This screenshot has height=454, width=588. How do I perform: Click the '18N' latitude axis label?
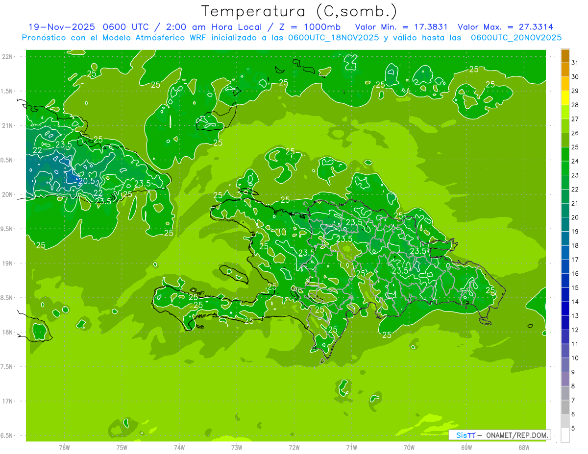coord(7,332)
